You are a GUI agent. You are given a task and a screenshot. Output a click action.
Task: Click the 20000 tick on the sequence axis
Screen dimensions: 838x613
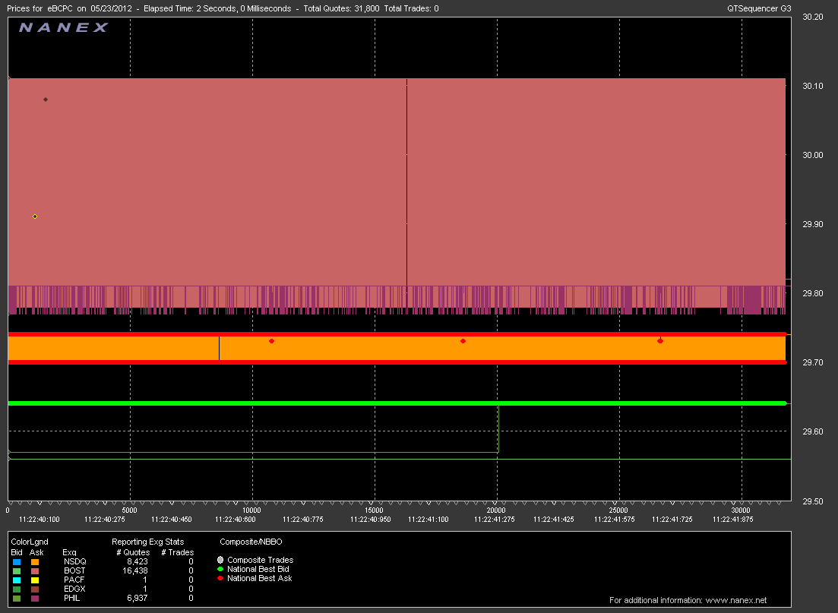(496, 510)
